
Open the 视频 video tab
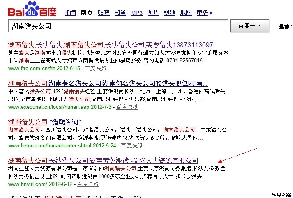(169, 13)
